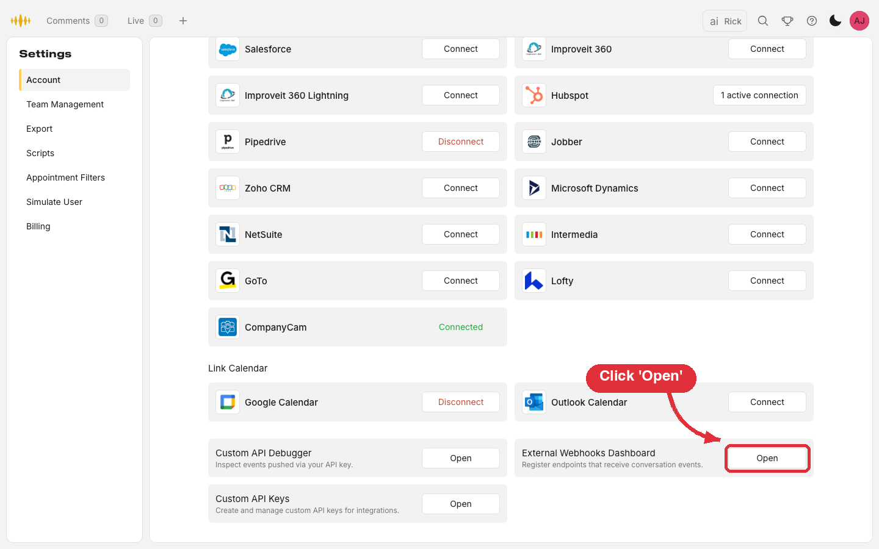This screenshot has height=549, width=879.
Task: Click the Comments count badge 0
Action: [x=101, y=21]
